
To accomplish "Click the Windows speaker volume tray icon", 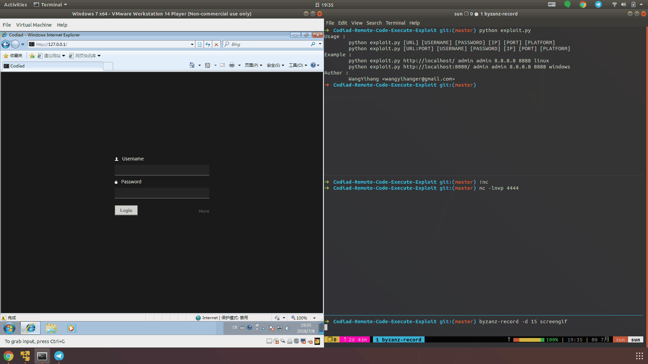I will point(288,328).
